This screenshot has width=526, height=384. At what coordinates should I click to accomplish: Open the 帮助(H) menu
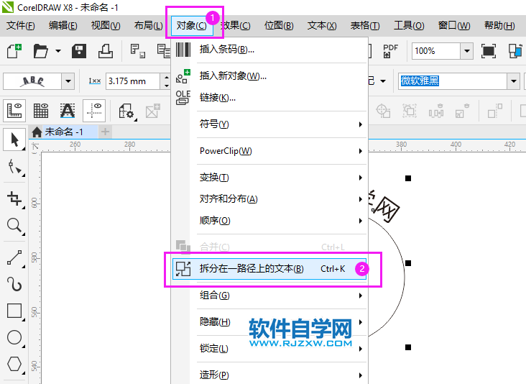(499, 25)
